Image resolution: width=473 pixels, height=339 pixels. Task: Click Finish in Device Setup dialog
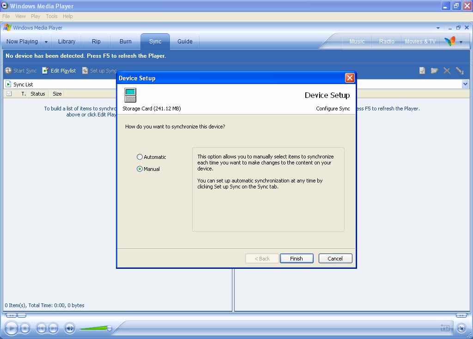[x=297, y=259]
